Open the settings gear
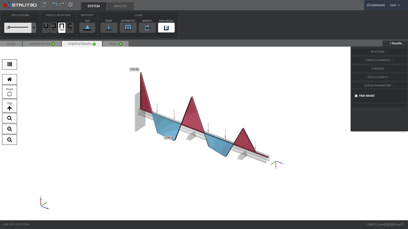The height and width of the screenshot is (229, 408). tap(71, 5)
